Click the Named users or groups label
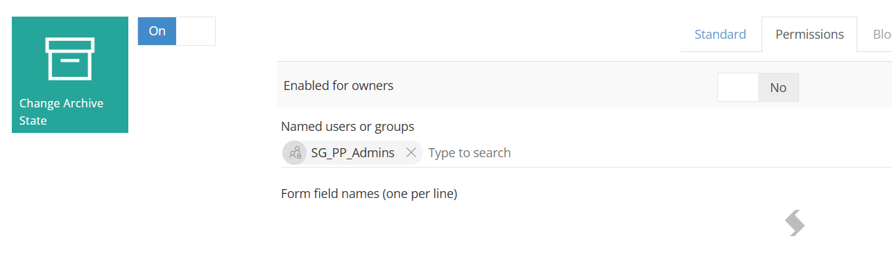This screenshot has width=892, height=259. 348,126
